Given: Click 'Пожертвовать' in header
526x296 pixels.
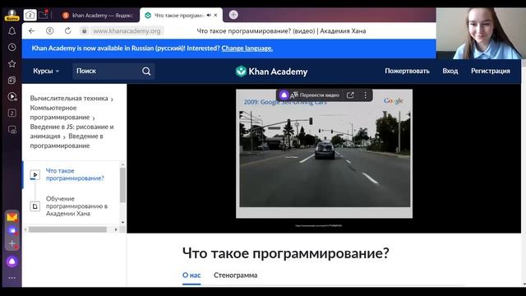Looking at the screenshot, I should pos(407,72).
